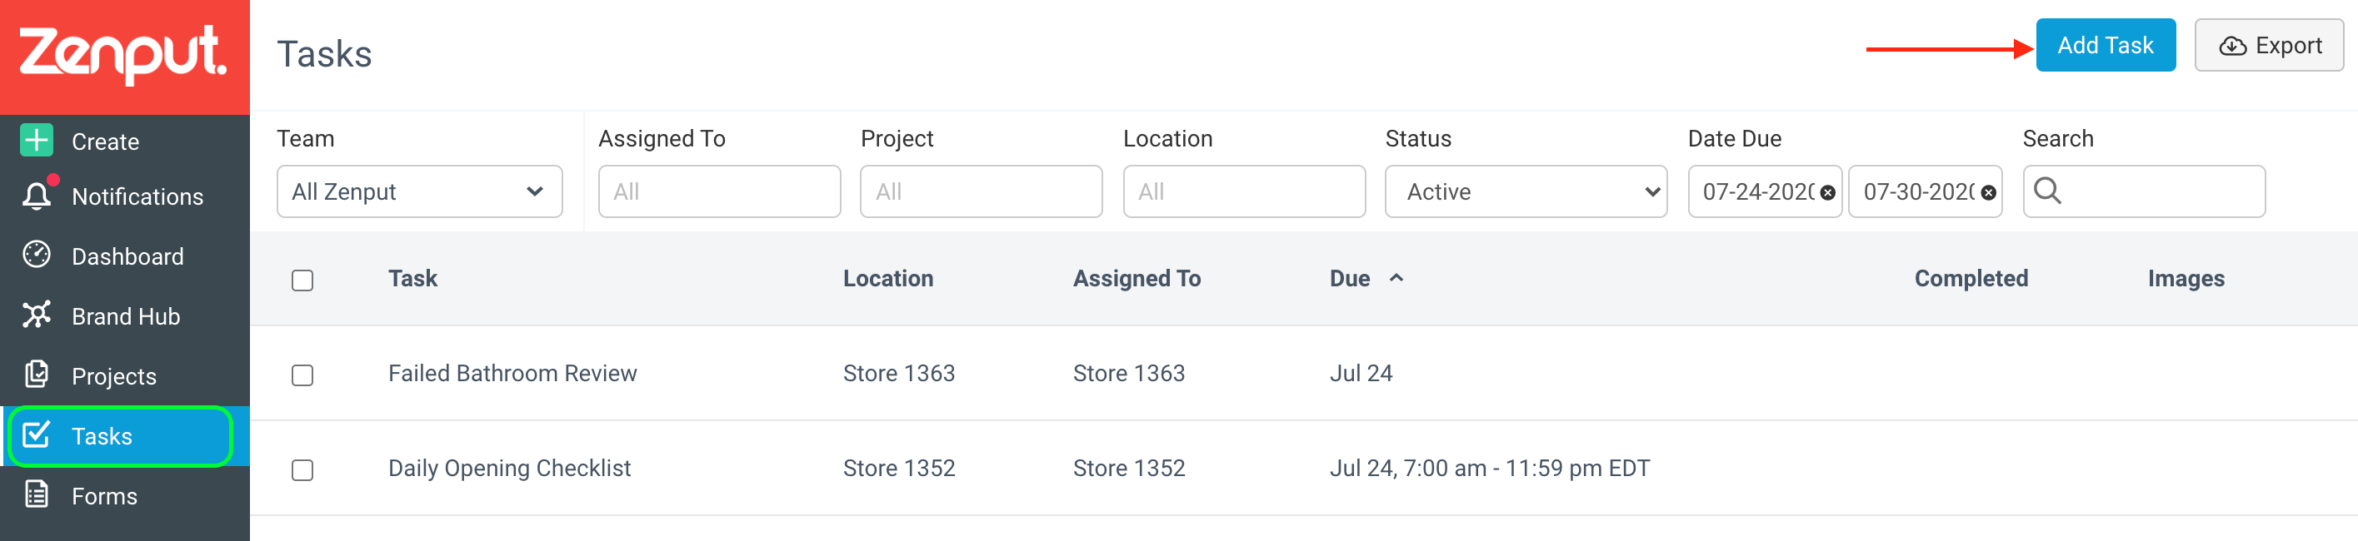Go to the Tasks sidebar item
Image resolution: width=2358 pixels, height=541 pixels.
[x=120, y=436]
